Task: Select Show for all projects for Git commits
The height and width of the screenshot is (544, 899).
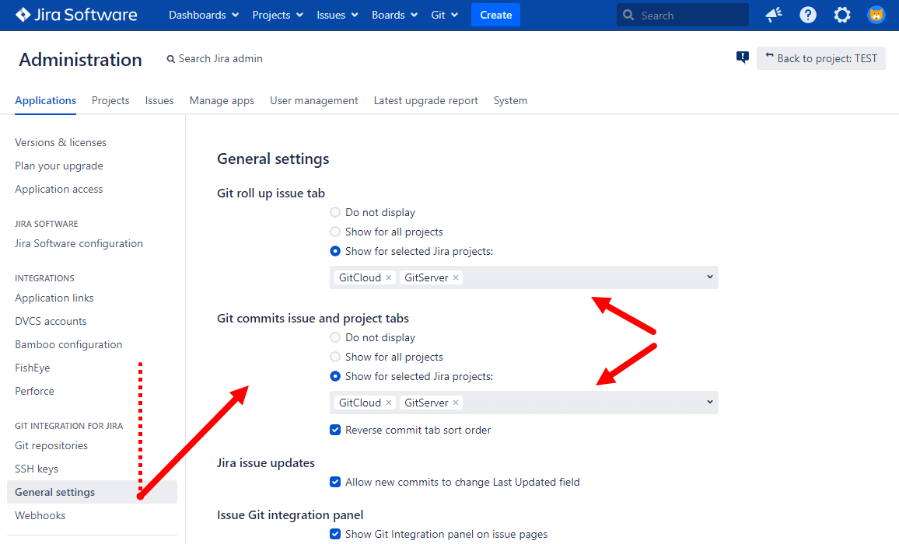Action: [335, 357]
